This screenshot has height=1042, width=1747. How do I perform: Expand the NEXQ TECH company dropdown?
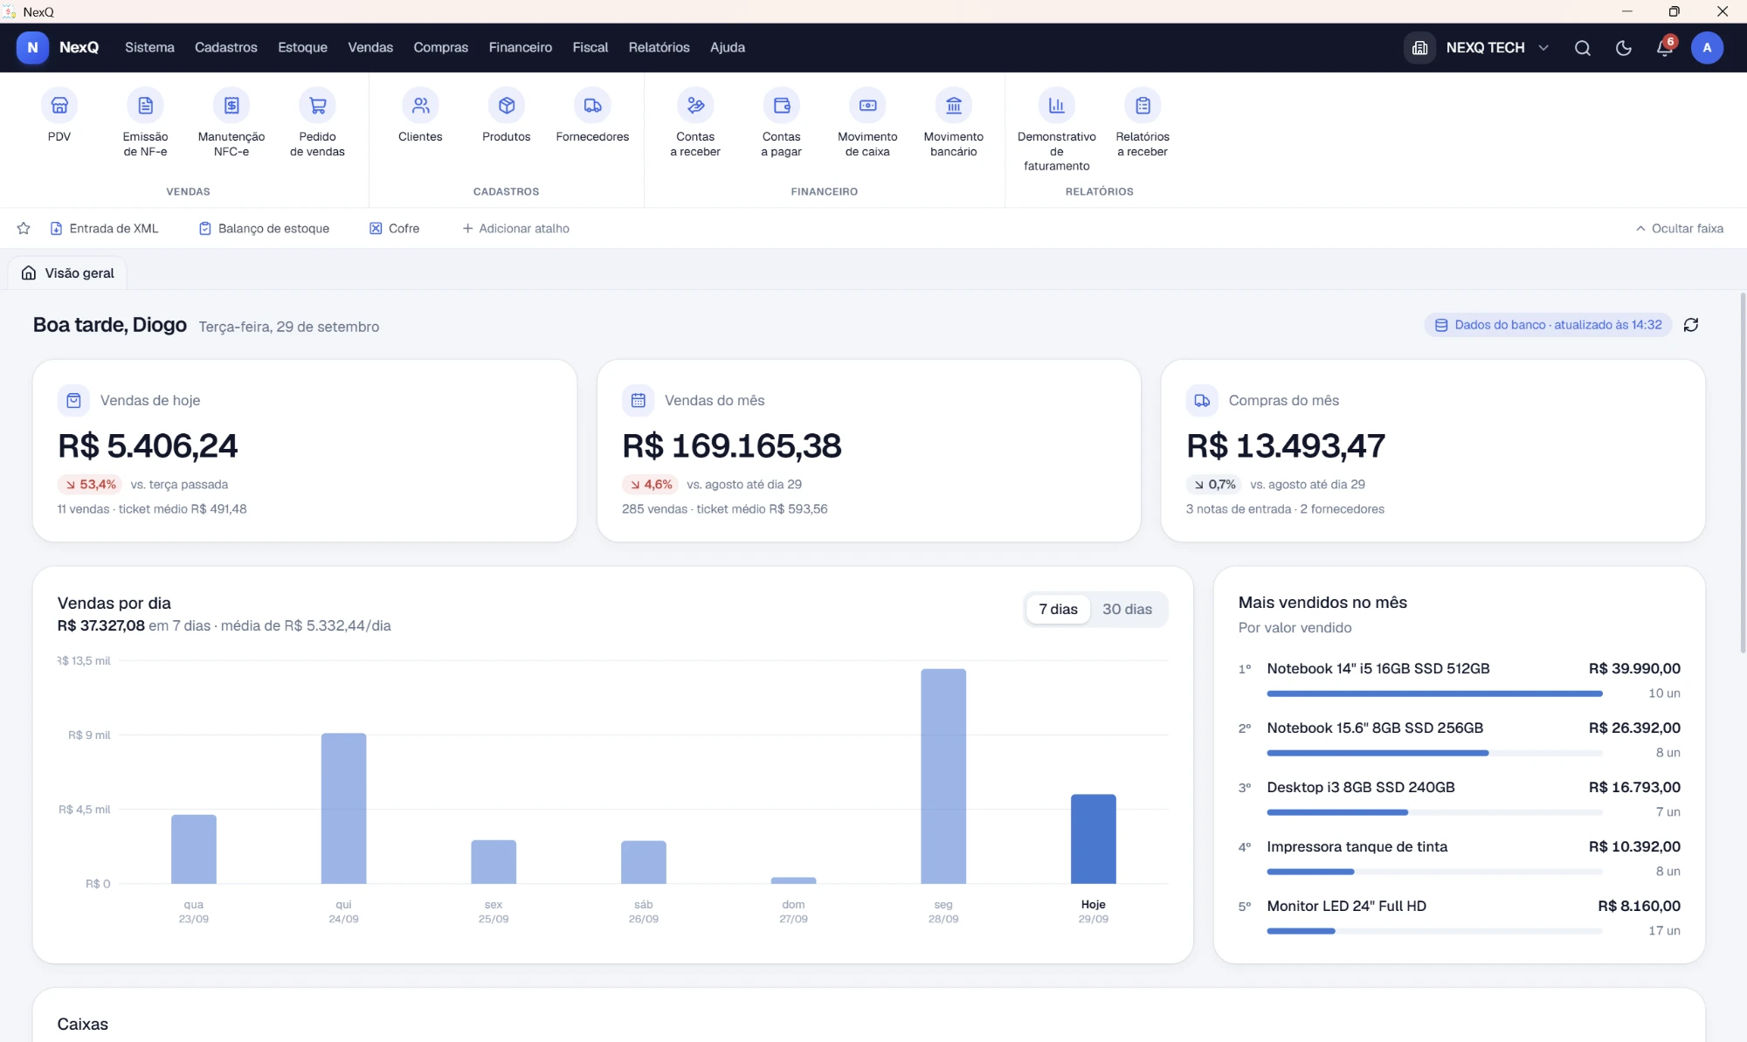[x=1477, y=48]
